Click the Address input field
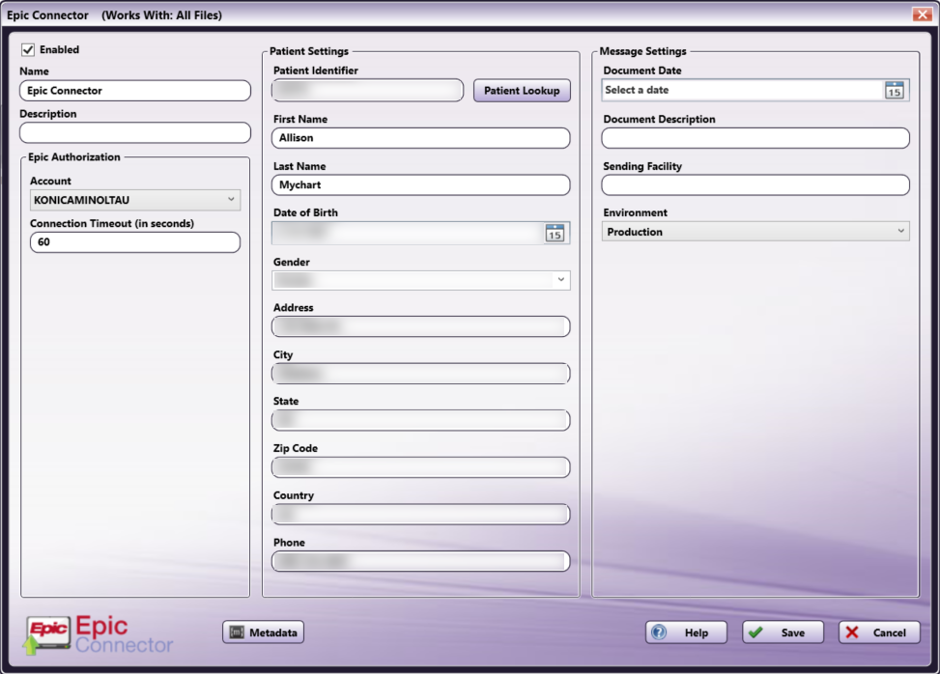The width and height of the screenshot is (940, 674). (x=421, y=326)
